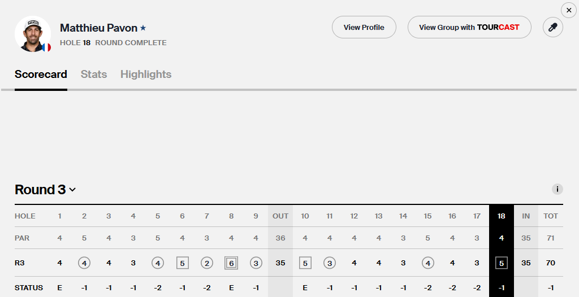Switch to the Stats tab

[94, 74]
